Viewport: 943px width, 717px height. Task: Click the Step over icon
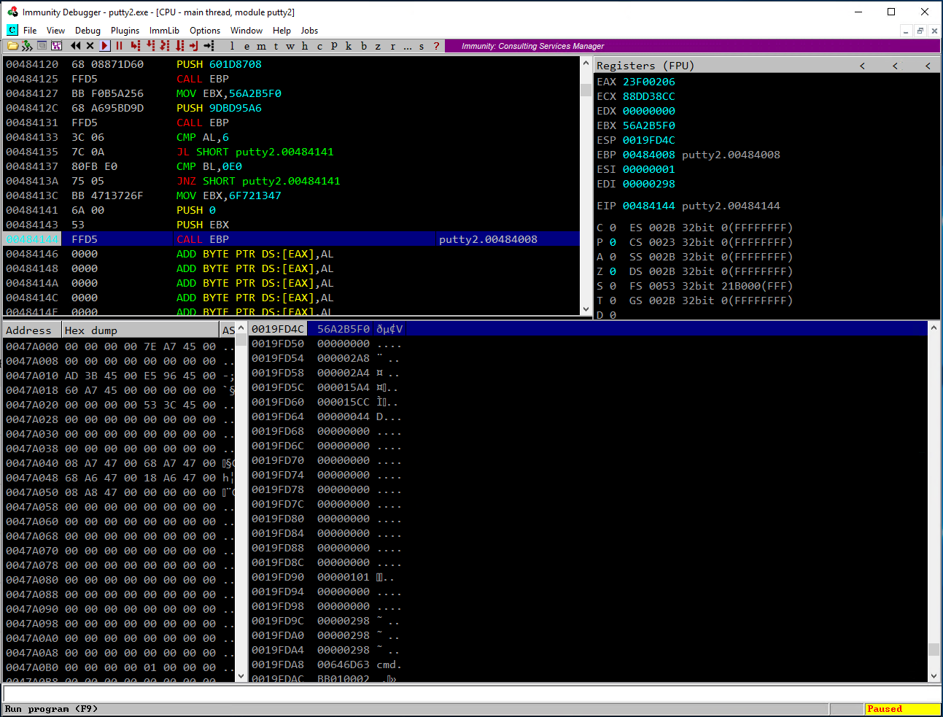[x=150, y=46]
